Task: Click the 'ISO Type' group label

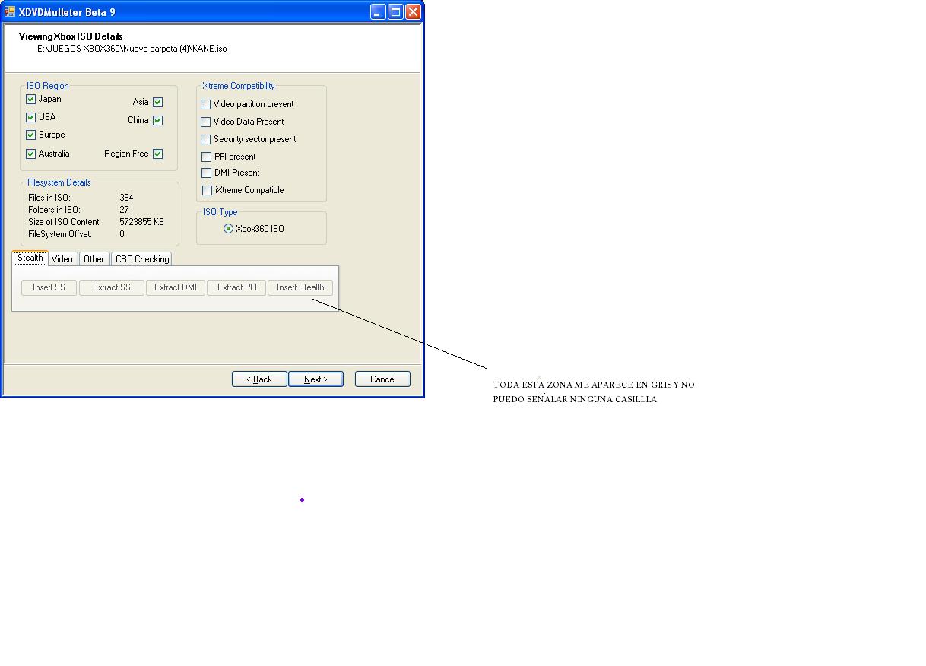Action: click(x=220, y=212)
